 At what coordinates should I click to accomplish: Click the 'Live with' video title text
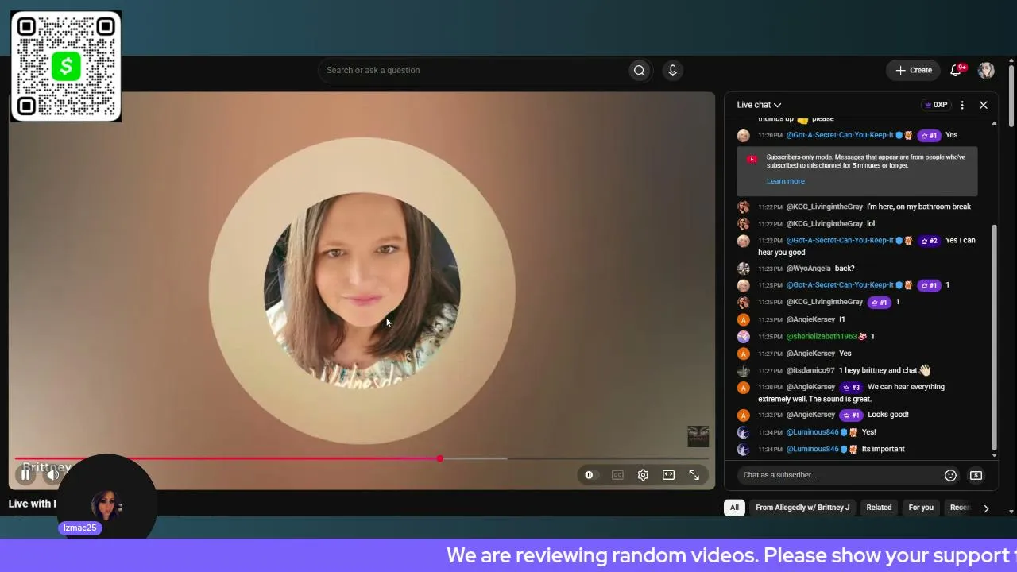32,504
